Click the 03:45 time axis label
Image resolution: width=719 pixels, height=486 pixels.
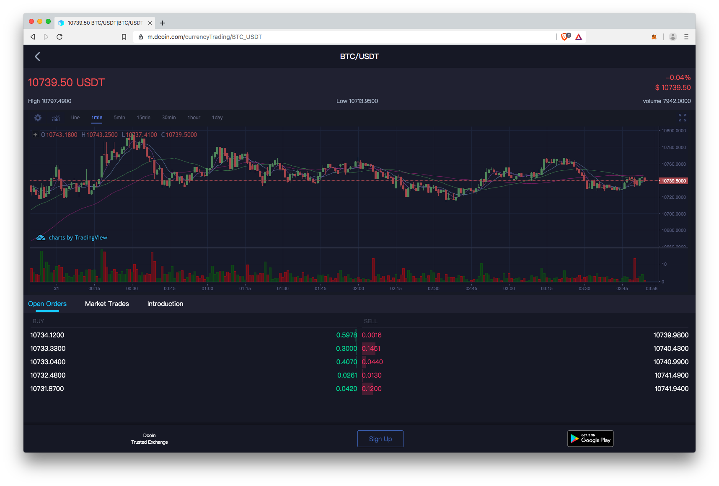coord(622,288)
